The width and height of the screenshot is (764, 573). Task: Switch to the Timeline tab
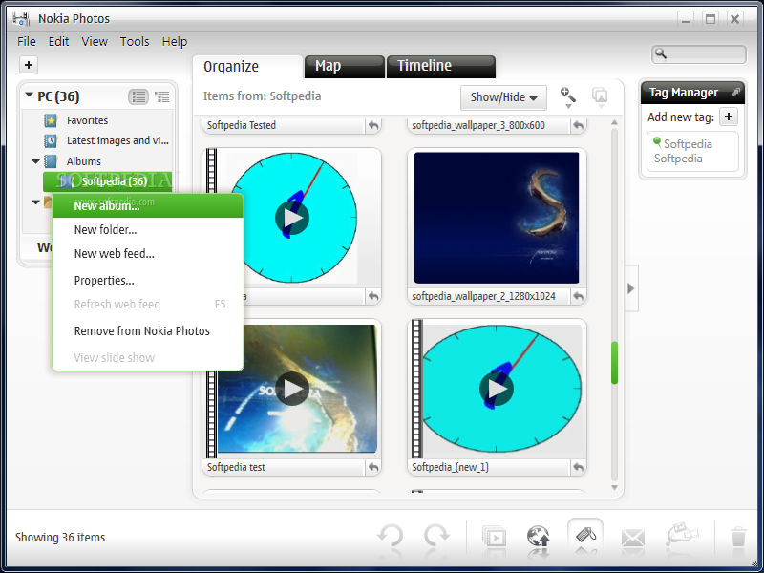coord(441,66)
